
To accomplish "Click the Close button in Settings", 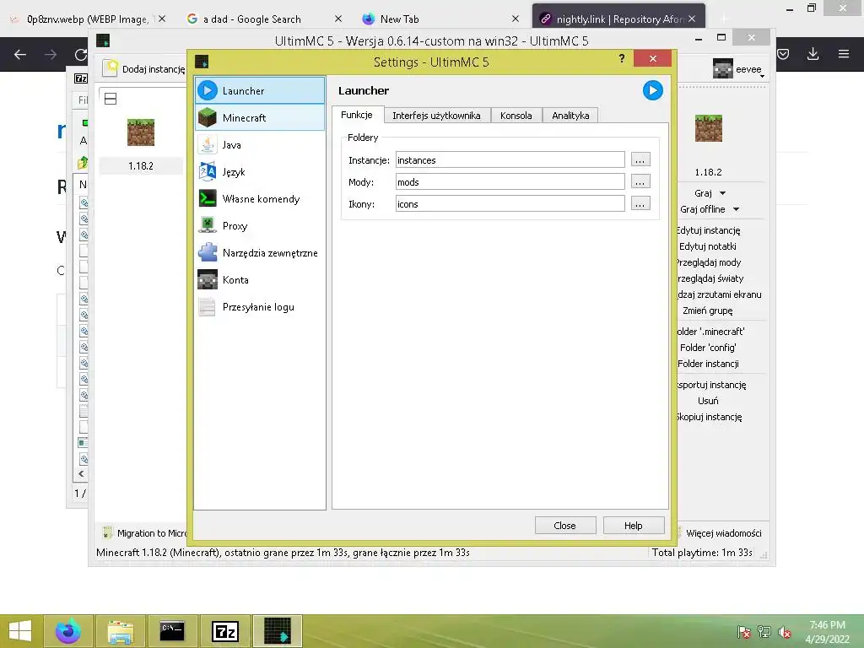I will (x=564, y=525).
